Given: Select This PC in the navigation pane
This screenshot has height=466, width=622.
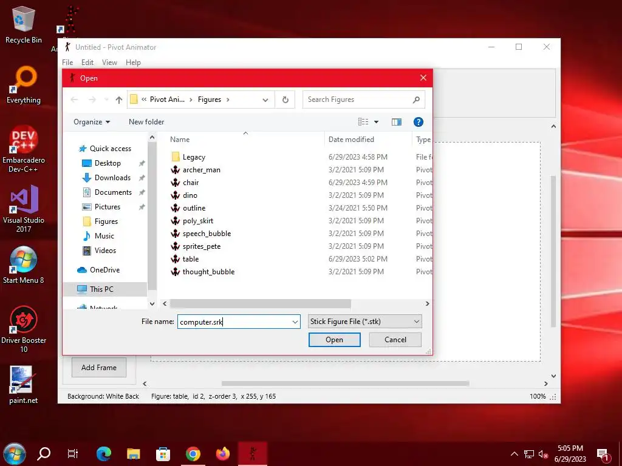Looking at the screenshot, I should (x=105, y=289).
